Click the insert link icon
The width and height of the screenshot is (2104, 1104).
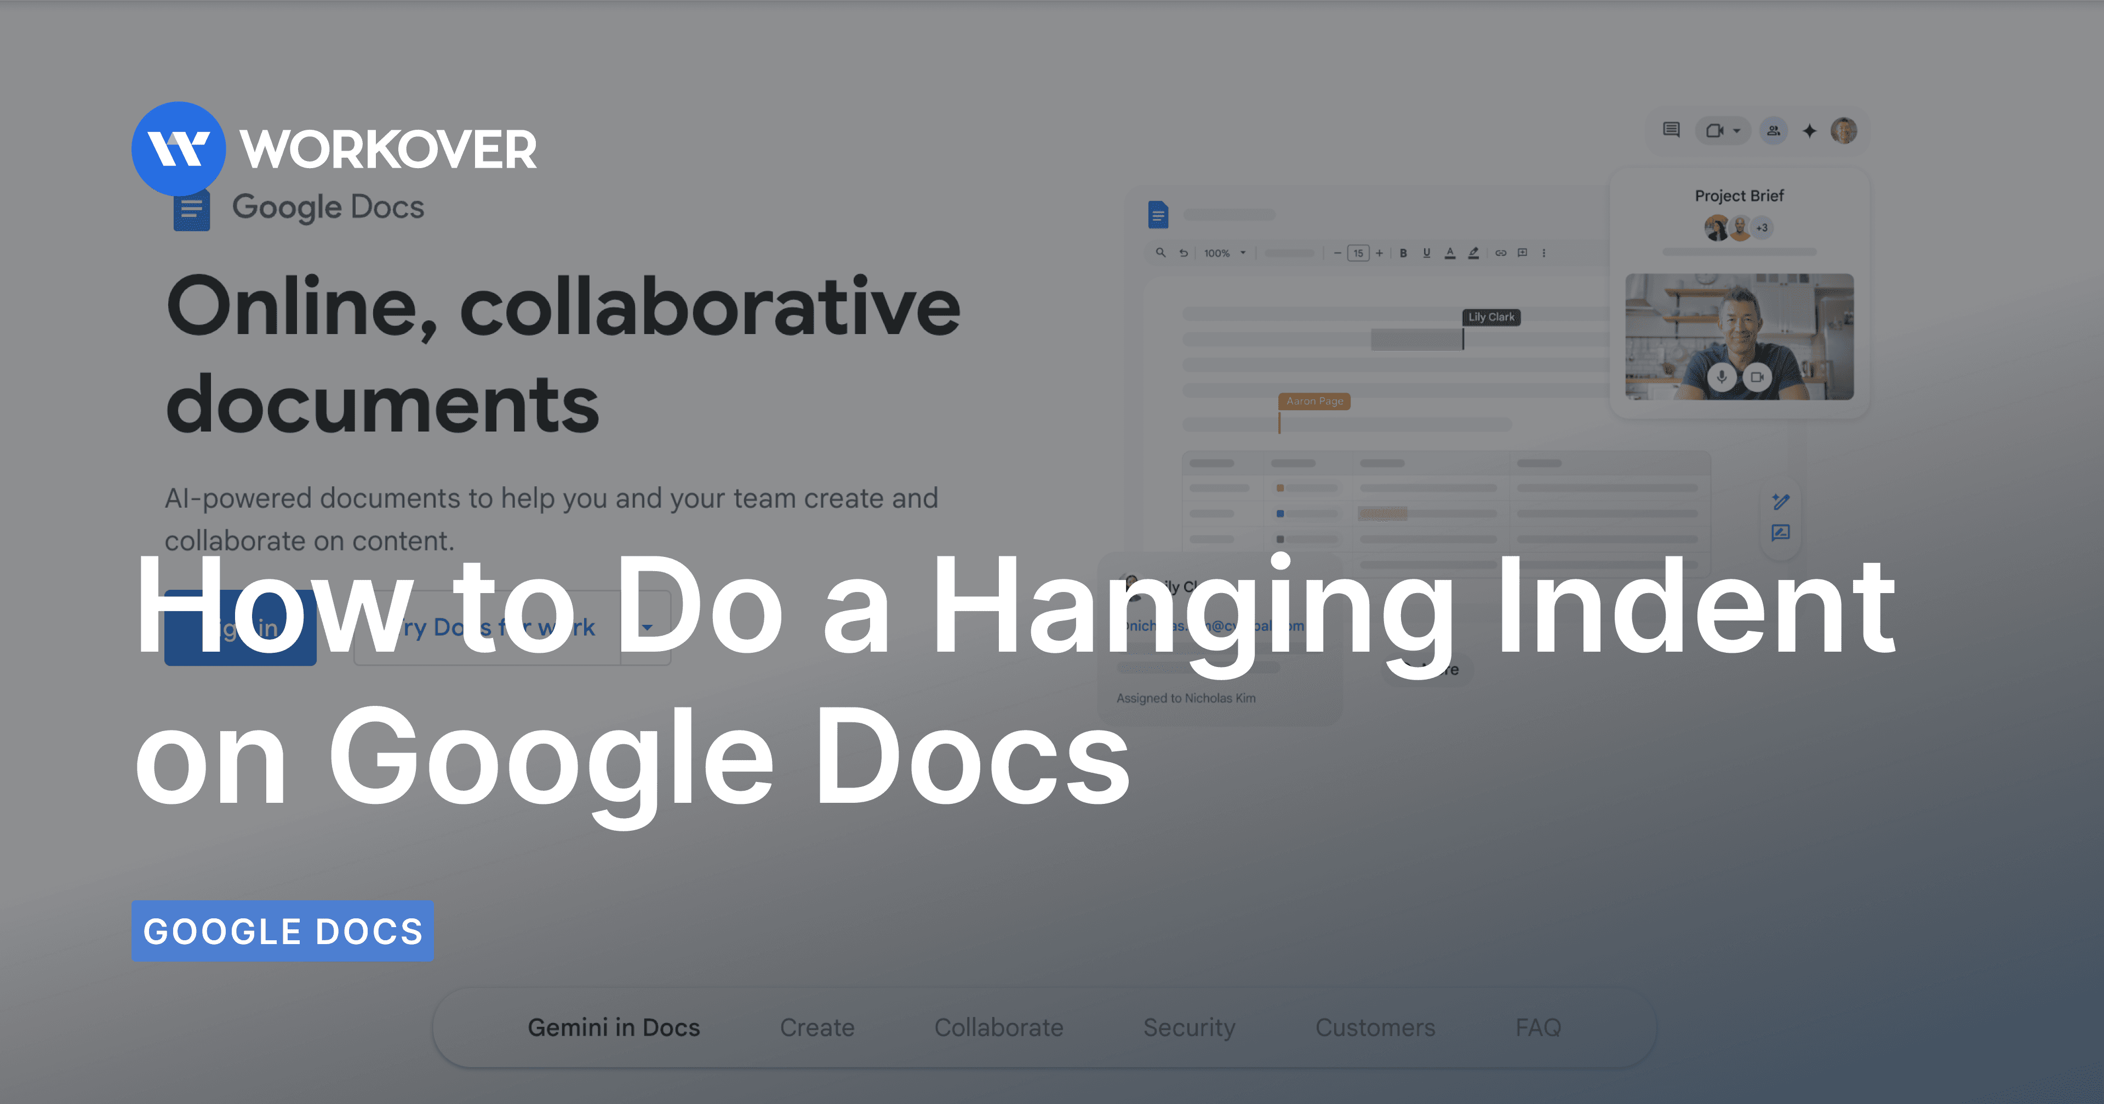[1500, 253]
